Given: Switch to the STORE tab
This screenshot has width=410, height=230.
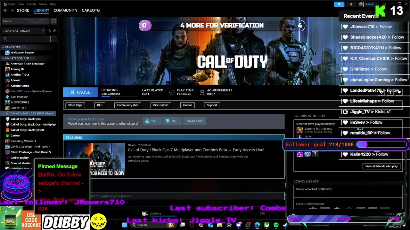Looking at the screenshot, I should [23, 10].
